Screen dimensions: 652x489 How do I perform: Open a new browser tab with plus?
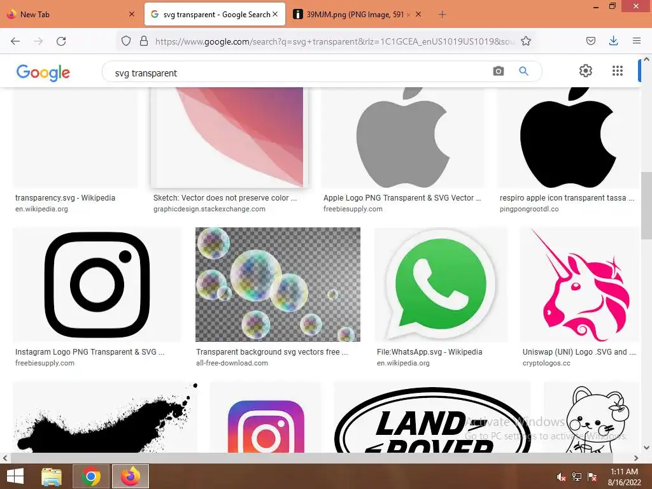[442, 15]
